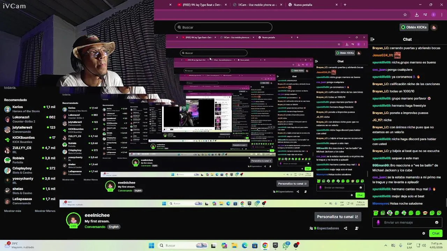Open Task View on the main taskbar
447x251 pixels.
(x=213, y=245)
